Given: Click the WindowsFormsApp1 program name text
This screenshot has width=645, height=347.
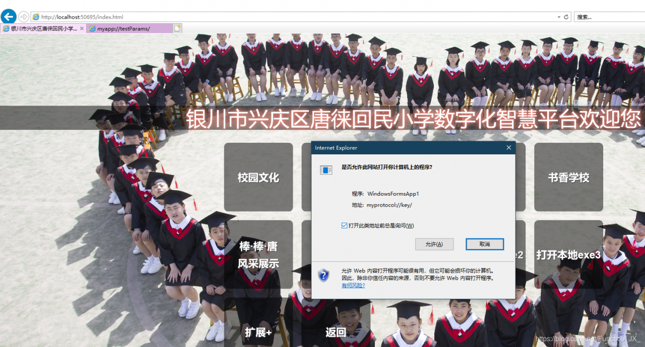Looking at the screenshot, I should tap(393, 194).
